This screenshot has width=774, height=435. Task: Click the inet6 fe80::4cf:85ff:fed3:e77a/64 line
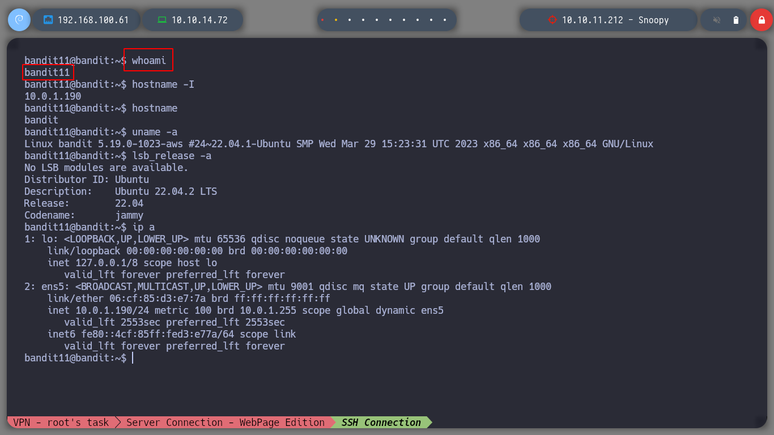[x=172, y=334]
